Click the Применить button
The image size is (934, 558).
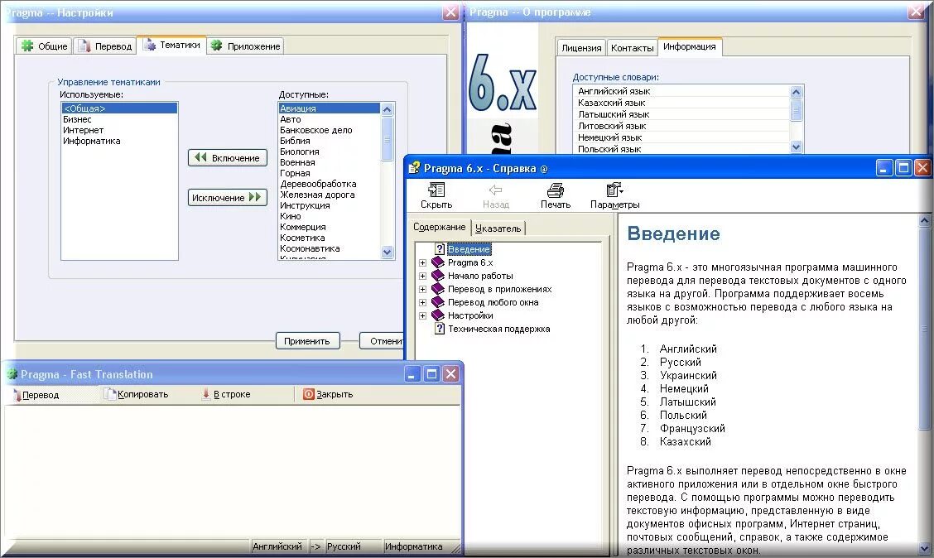307,340
